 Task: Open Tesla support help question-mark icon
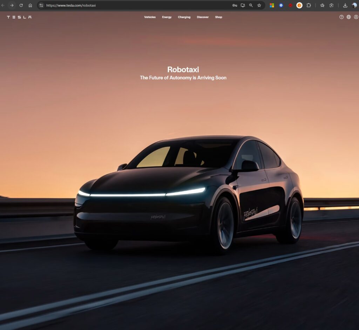coord(341,17)
